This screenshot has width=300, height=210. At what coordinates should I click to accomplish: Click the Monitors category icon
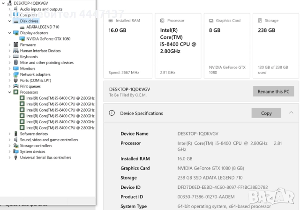[16, 68]
